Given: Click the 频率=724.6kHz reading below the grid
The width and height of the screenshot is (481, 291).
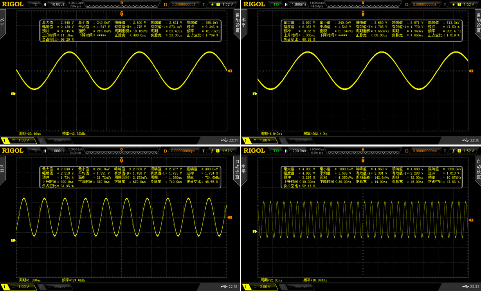Looking at the screenshot, I should point(74,280).
